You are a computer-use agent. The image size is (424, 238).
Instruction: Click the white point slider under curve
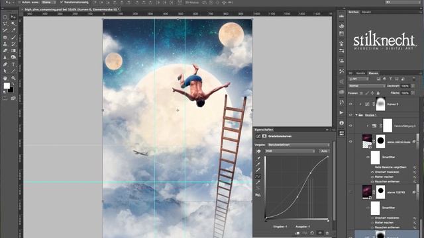[x=328, y=221]
